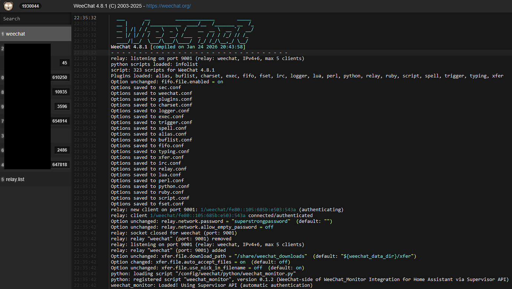Click the first 'relay: listening on port 9001' line

pos(207,59)
